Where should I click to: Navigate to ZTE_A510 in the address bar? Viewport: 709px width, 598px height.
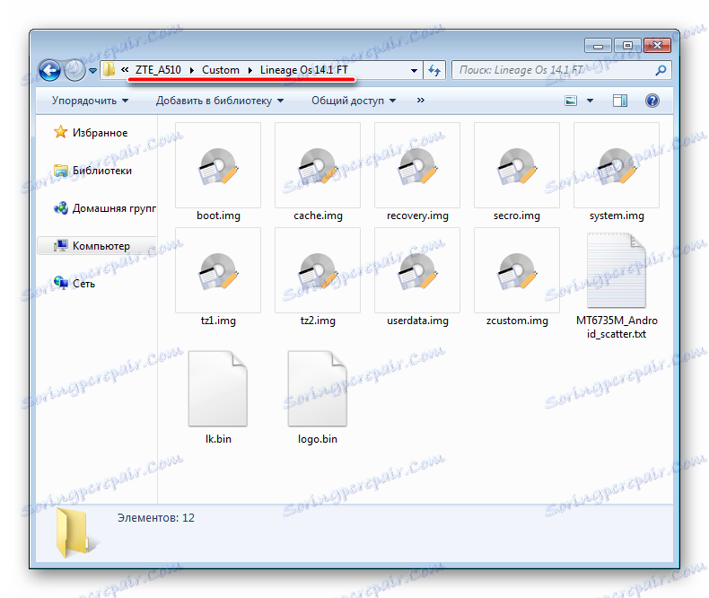point(158,70)
